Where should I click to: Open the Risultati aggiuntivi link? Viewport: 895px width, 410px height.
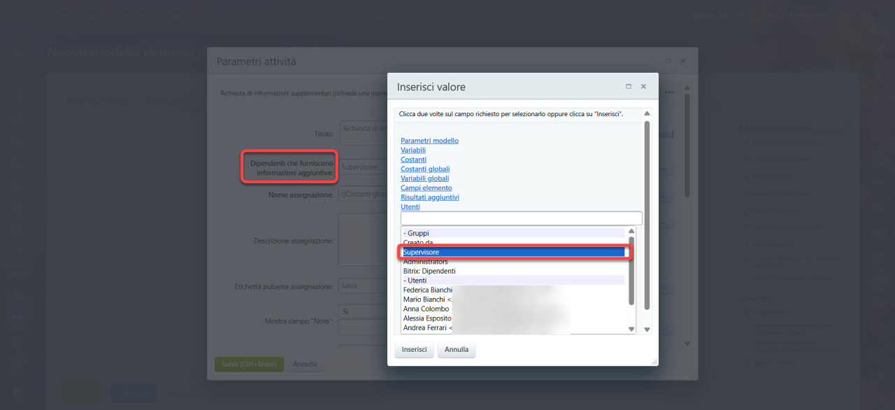pos(430,197)
